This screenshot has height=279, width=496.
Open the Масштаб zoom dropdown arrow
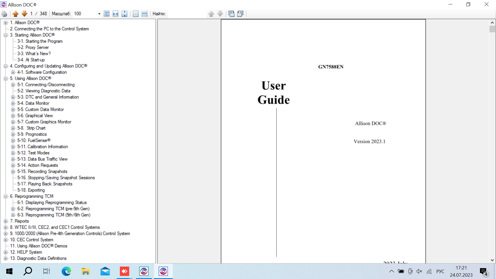(99, 14)
